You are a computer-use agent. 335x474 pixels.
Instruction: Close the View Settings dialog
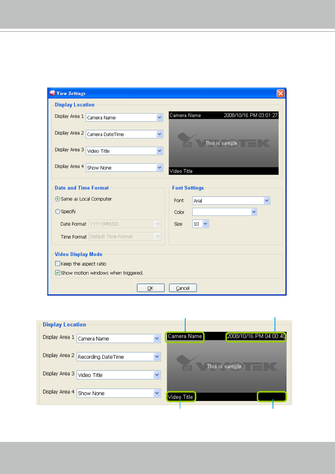[x=280, y=93]
